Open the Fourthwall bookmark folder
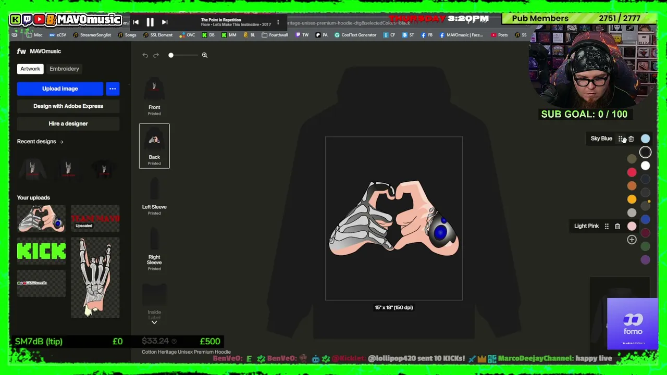The width and height of the screenshot is (667, 375). (275, 35)
